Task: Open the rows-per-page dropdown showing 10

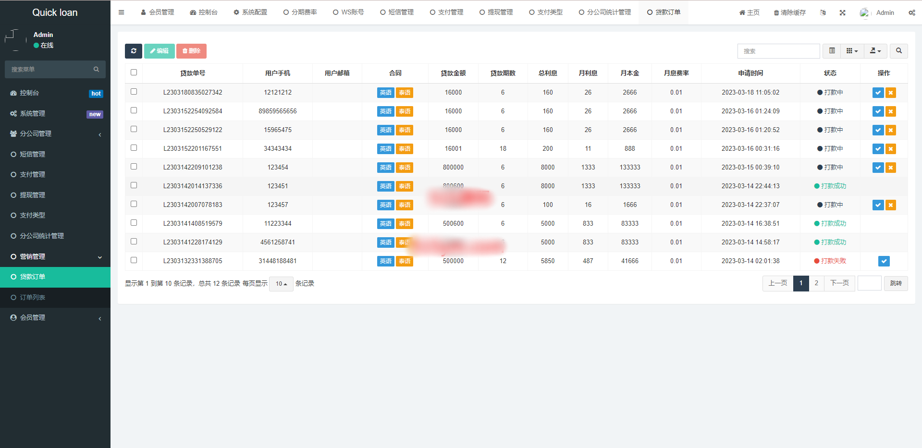Action: click(281, 284)
